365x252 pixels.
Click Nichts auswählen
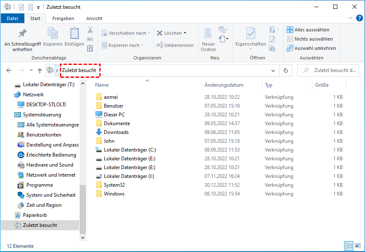(309, 39)
